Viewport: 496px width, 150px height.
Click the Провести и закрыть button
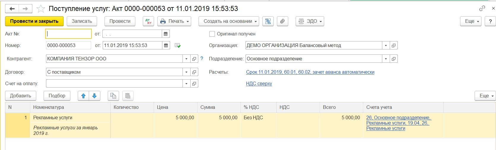pyautogui.click(x=34, y=21)
